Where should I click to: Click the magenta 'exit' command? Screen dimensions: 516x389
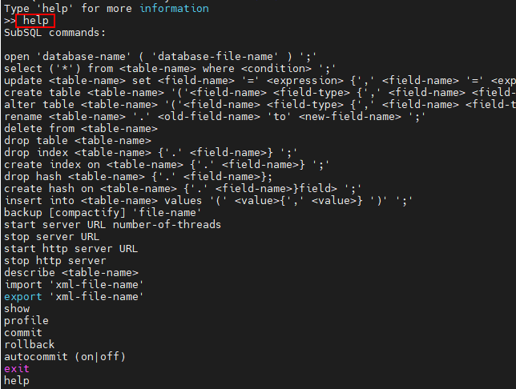point(17,369)
